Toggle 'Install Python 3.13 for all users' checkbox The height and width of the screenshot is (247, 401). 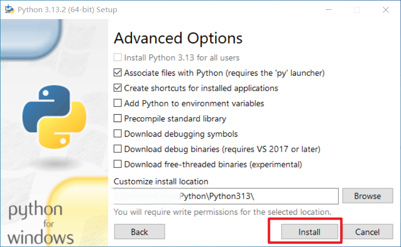[118, 58]
